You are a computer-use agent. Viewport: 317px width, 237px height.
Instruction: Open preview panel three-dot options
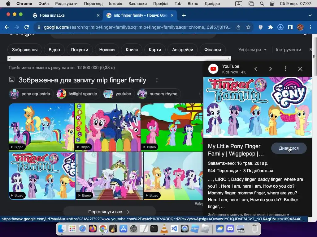click(285, 69)
